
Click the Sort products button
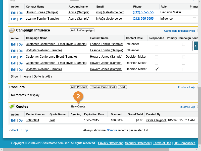(x=122, y=87)
